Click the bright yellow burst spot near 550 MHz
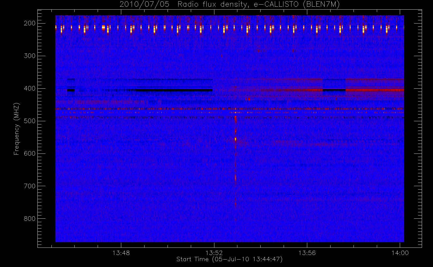Image resolution: width=433 pixels, height=267 pixels. click(236, 139)
